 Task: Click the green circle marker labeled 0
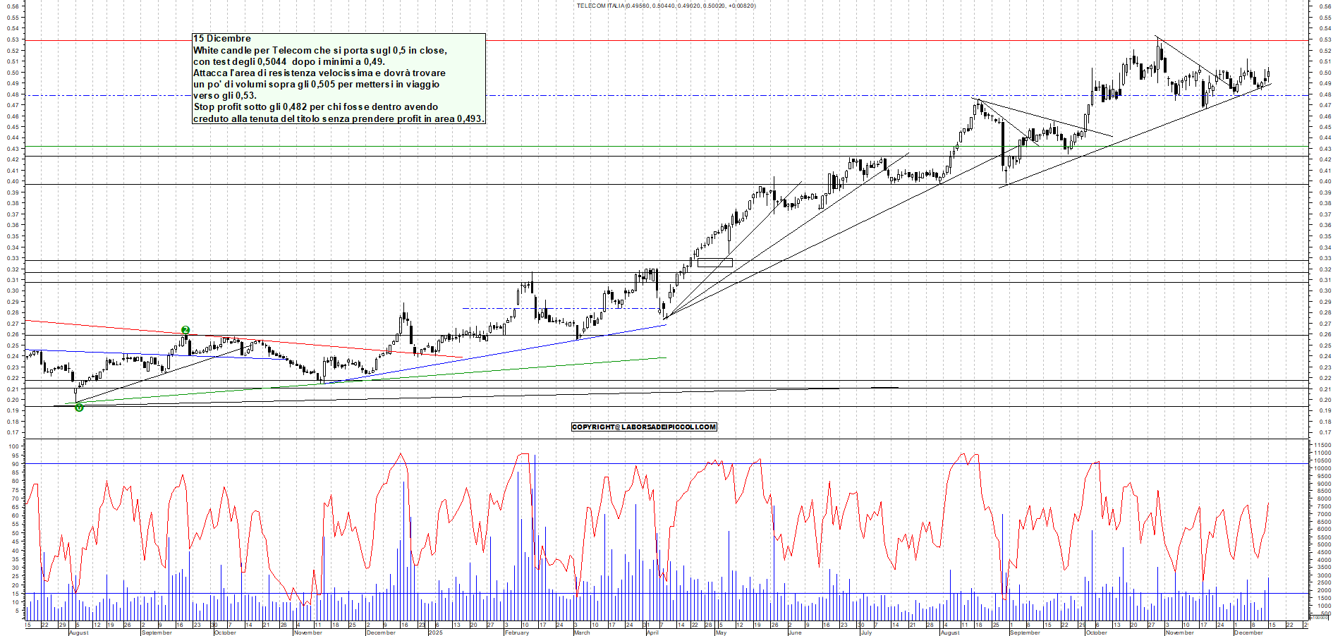coord(79,408)
